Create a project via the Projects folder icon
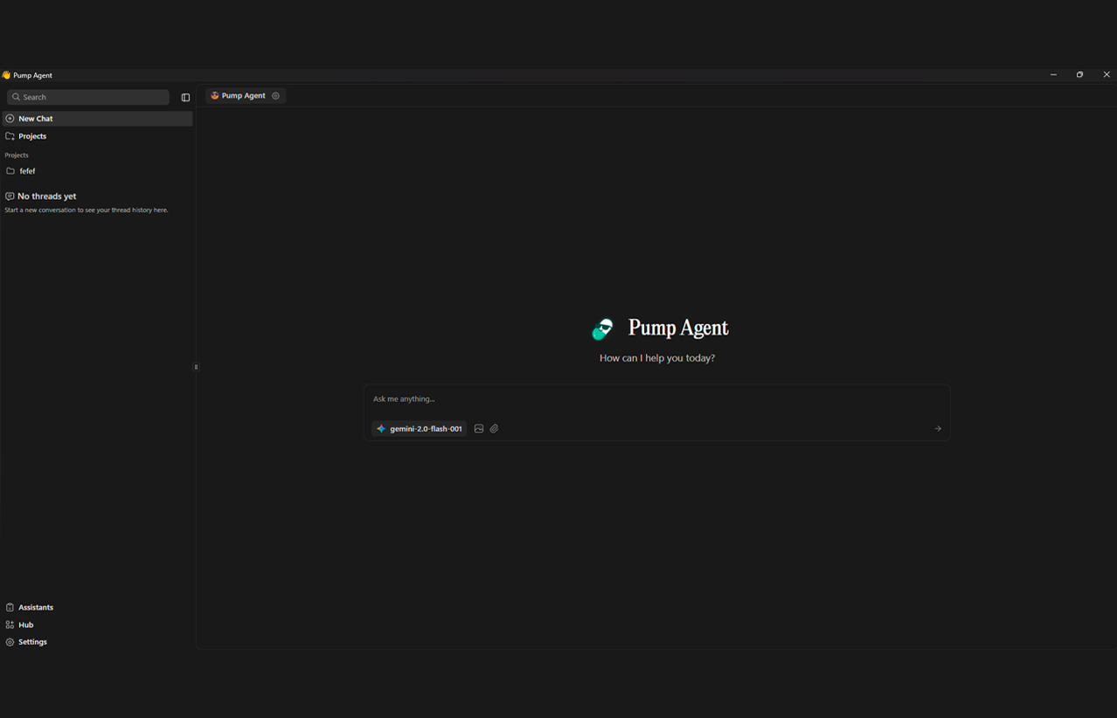The width and height of the screenshot is (1117, 718). click(x=10, y=136)
